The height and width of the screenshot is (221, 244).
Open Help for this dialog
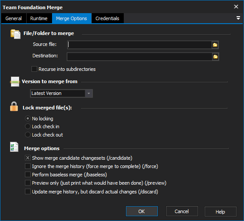(220, 211)
